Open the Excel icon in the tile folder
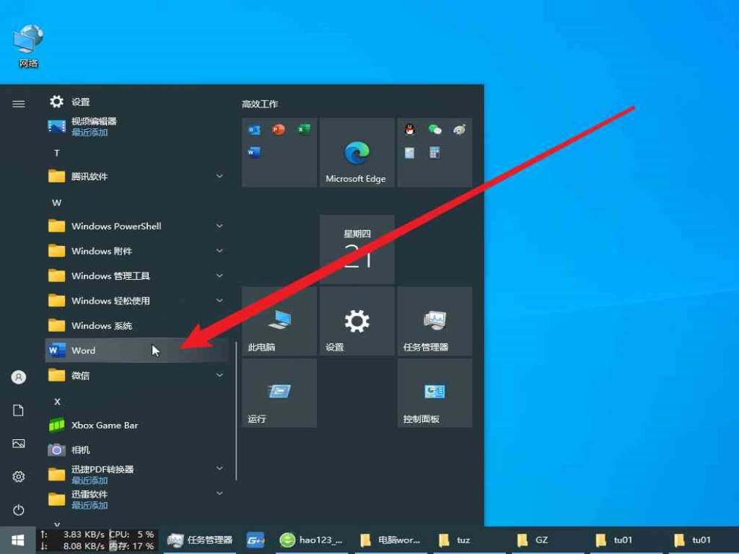 (304, 129)
